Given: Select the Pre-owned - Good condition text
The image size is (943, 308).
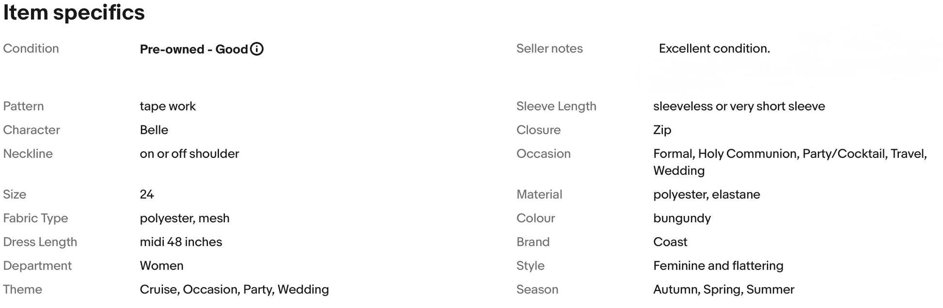Looking at the screenshot, I should click(194, 49).
